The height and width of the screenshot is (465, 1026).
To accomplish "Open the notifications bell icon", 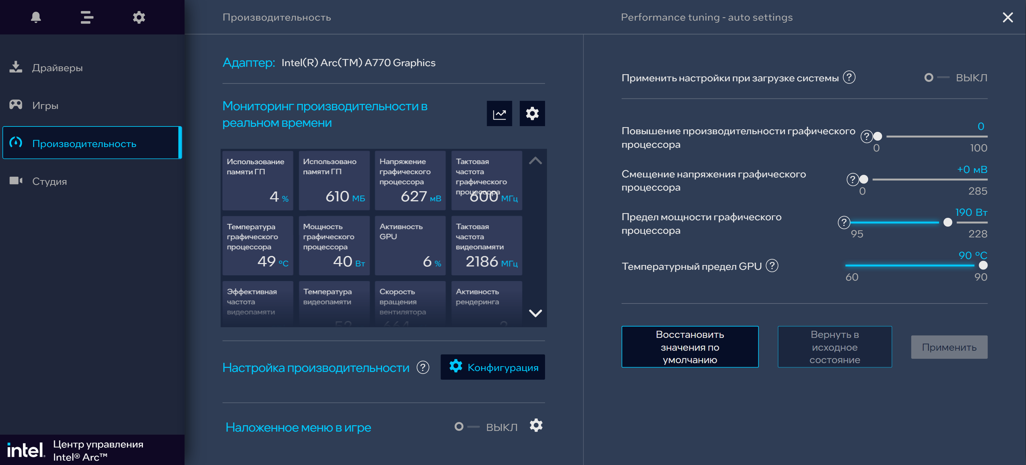I will tap(36, 17).
